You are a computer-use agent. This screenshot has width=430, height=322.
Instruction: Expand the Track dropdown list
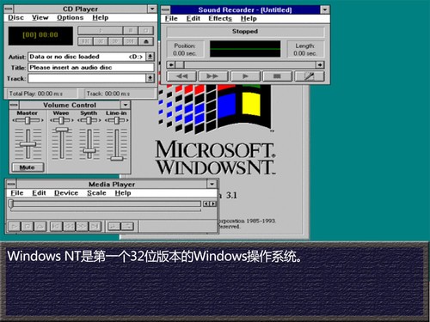[x=150, y=78]
